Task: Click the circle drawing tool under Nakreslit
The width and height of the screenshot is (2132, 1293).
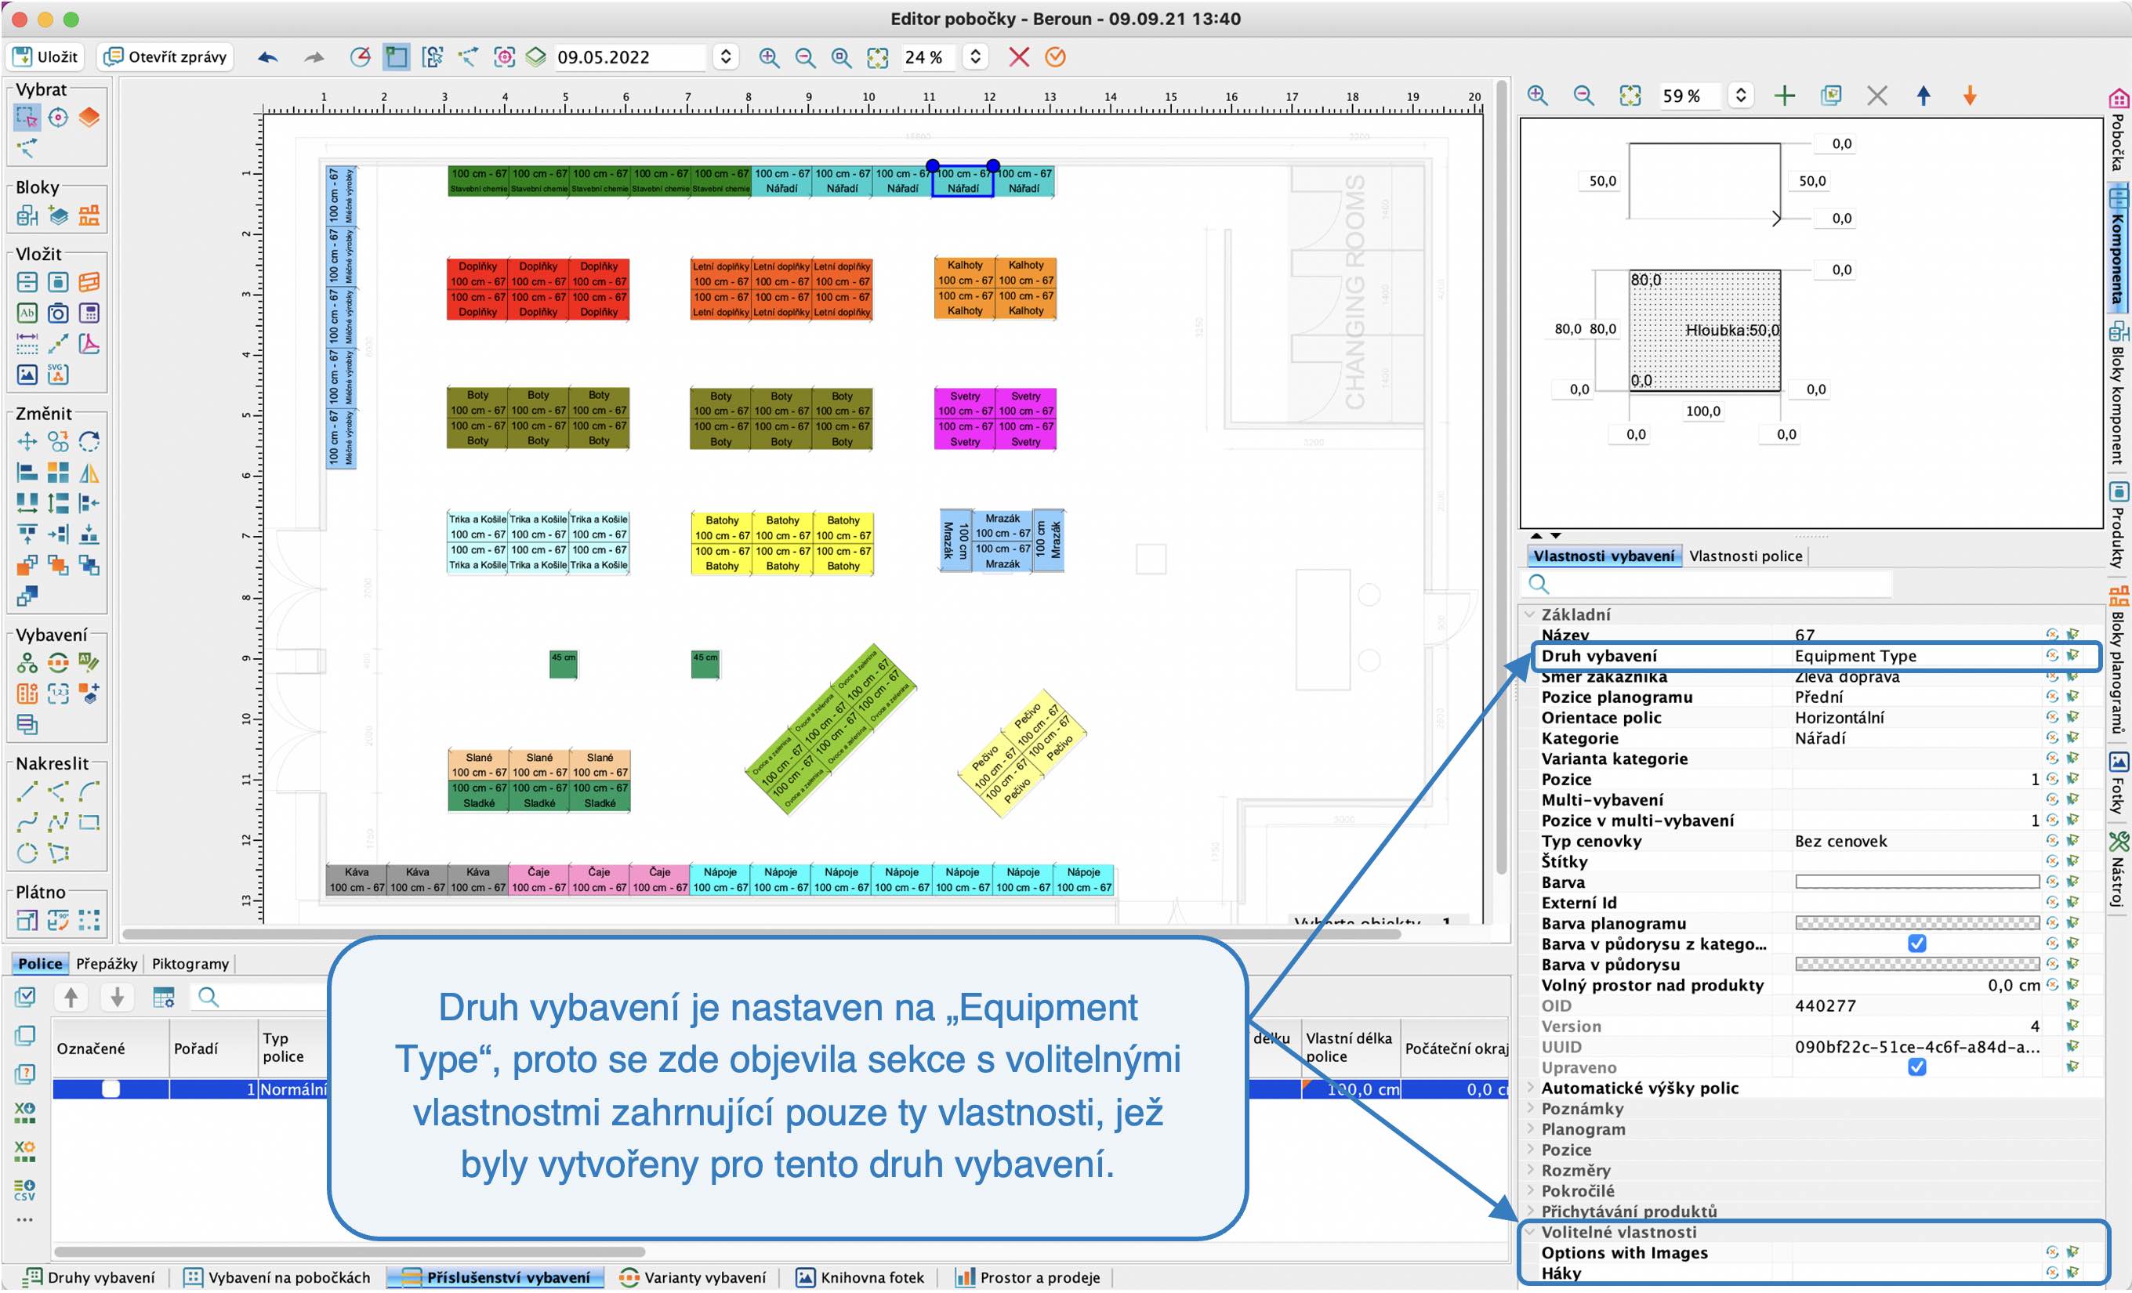Action: (x=27, y=853)
